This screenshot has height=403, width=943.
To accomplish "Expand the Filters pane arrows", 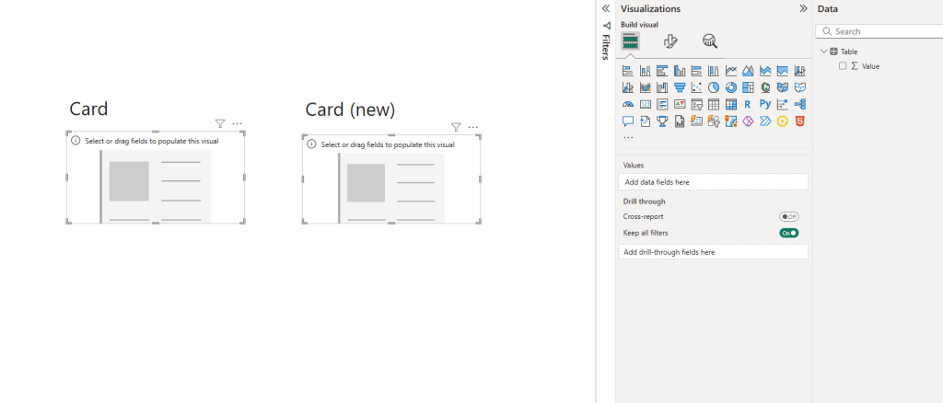I will point(605,7).
